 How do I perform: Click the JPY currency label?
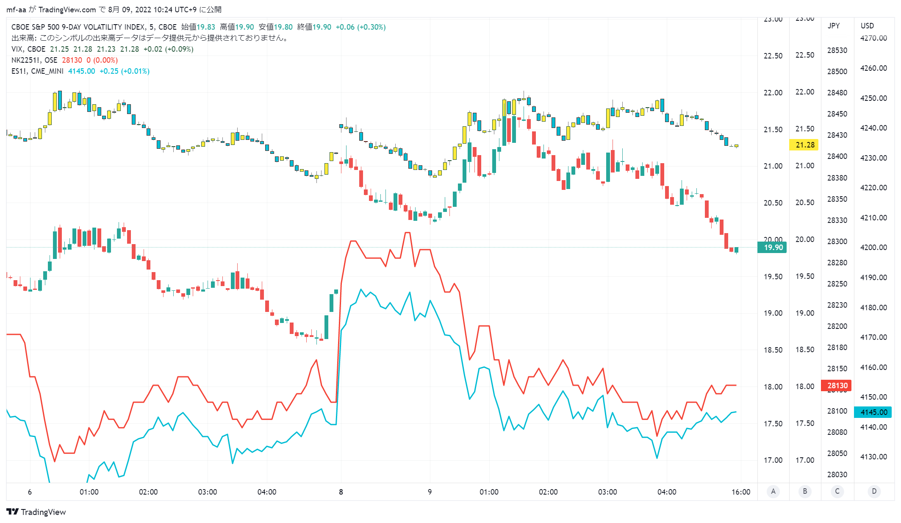tap(834, 25)
